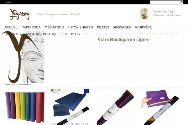Click the Identifiez-vous login link

[x=174, y=15]
